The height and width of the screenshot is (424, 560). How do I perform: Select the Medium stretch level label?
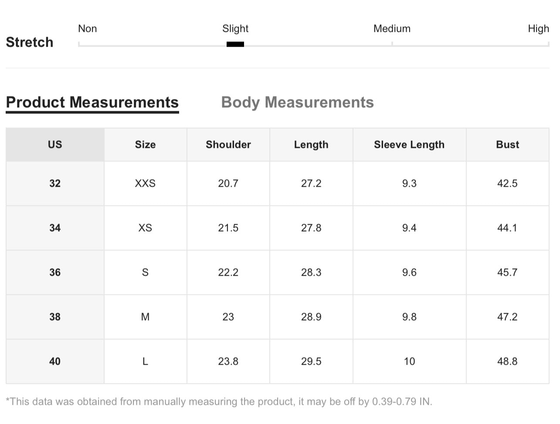391,28
